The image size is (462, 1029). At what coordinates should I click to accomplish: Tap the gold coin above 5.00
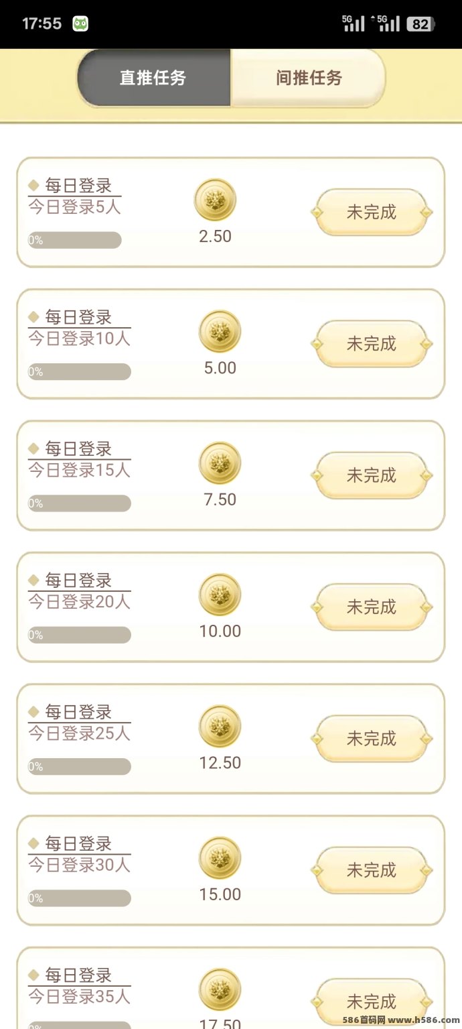point(220,331)
